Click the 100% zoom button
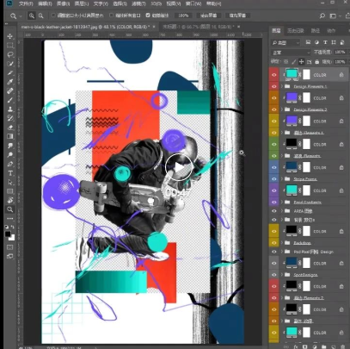The width and height of the screenshot is (350, 349). pyautogui.click(x=183, y=16)
